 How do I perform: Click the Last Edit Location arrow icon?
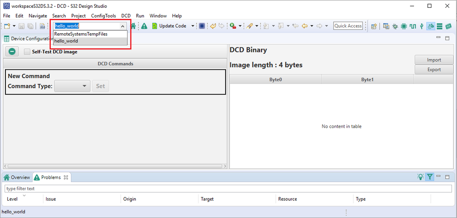click(296, 26)
